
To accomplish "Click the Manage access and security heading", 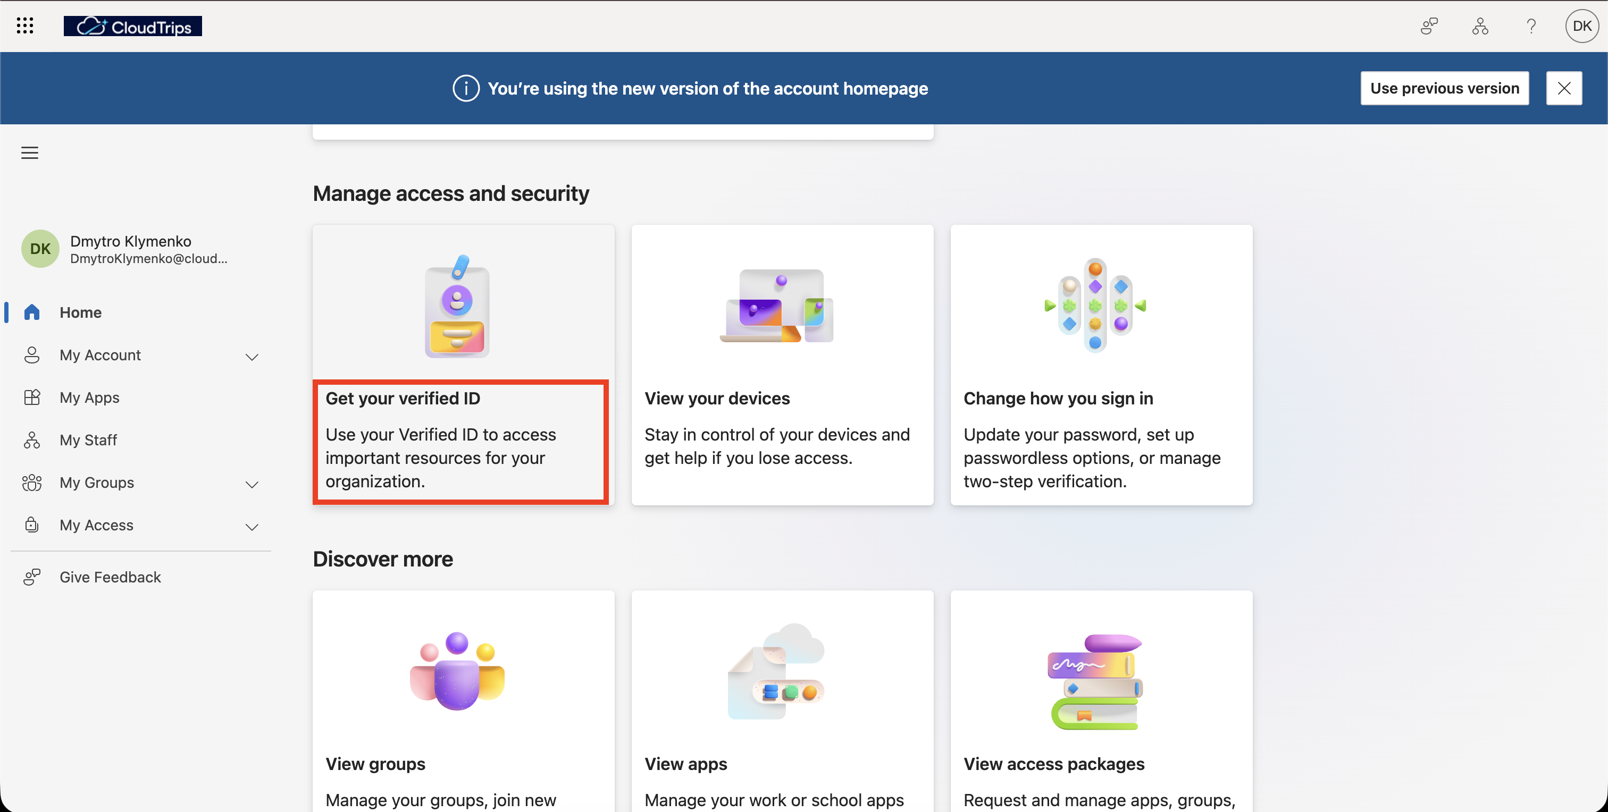I will click(x=451, y=193).
